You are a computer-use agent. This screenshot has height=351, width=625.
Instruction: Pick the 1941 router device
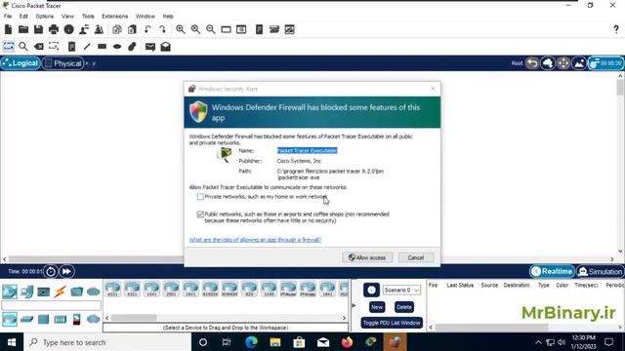152,289
